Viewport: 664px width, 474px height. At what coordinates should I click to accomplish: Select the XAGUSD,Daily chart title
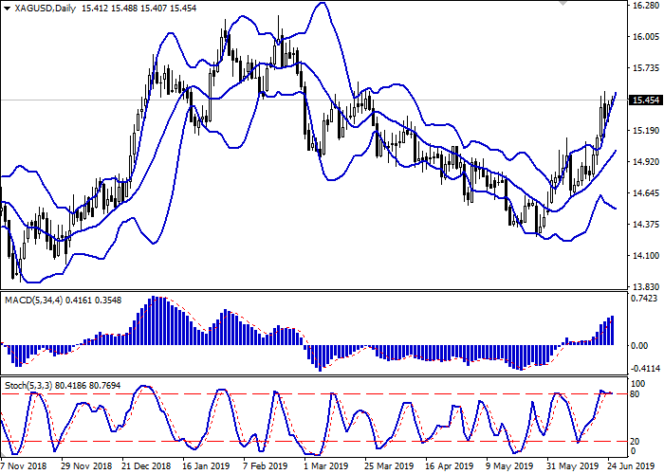coord(35,8)
